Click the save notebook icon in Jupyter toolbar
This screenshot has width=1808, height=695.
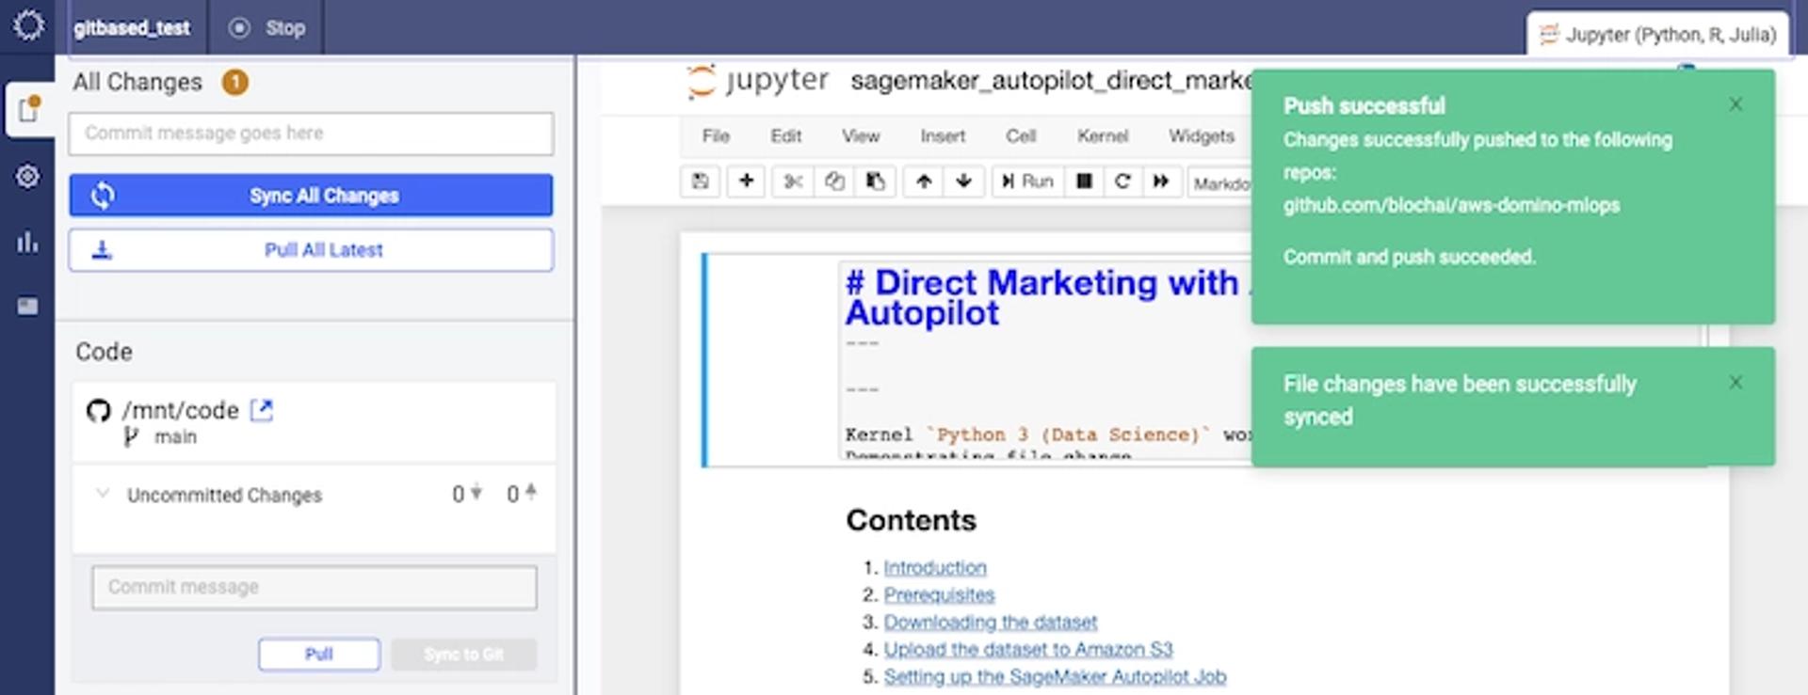(700, 182)
